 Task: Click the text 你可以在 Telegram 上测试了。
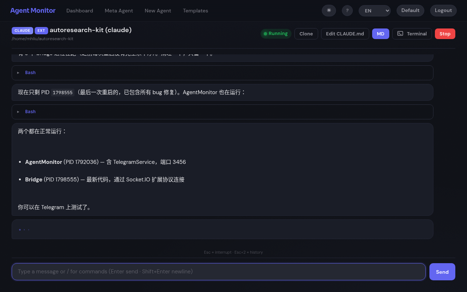(54, 207)
